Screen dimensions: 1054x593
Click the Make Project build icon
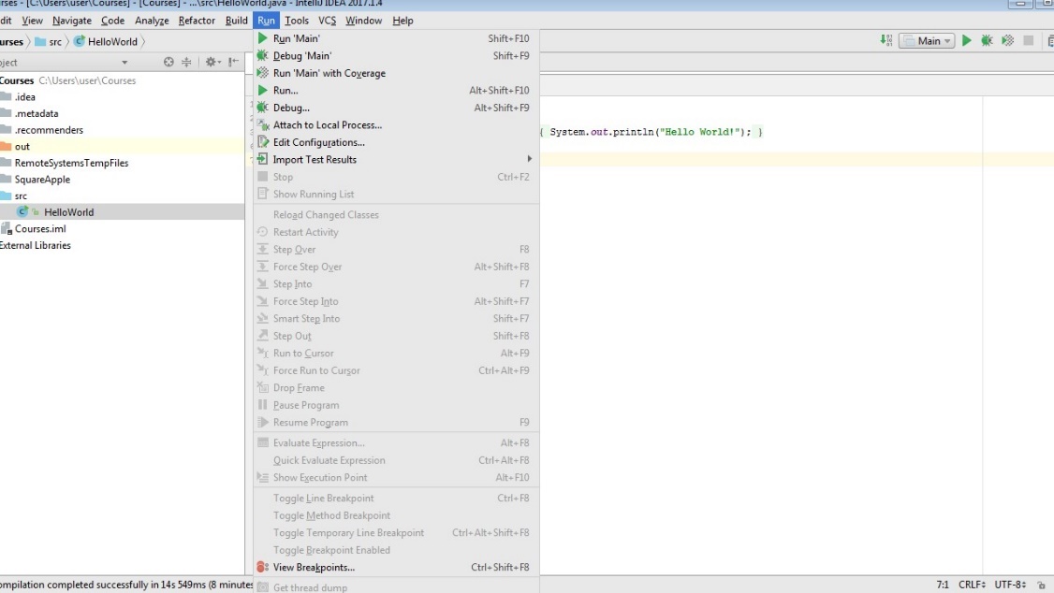(x=886, y=40)
